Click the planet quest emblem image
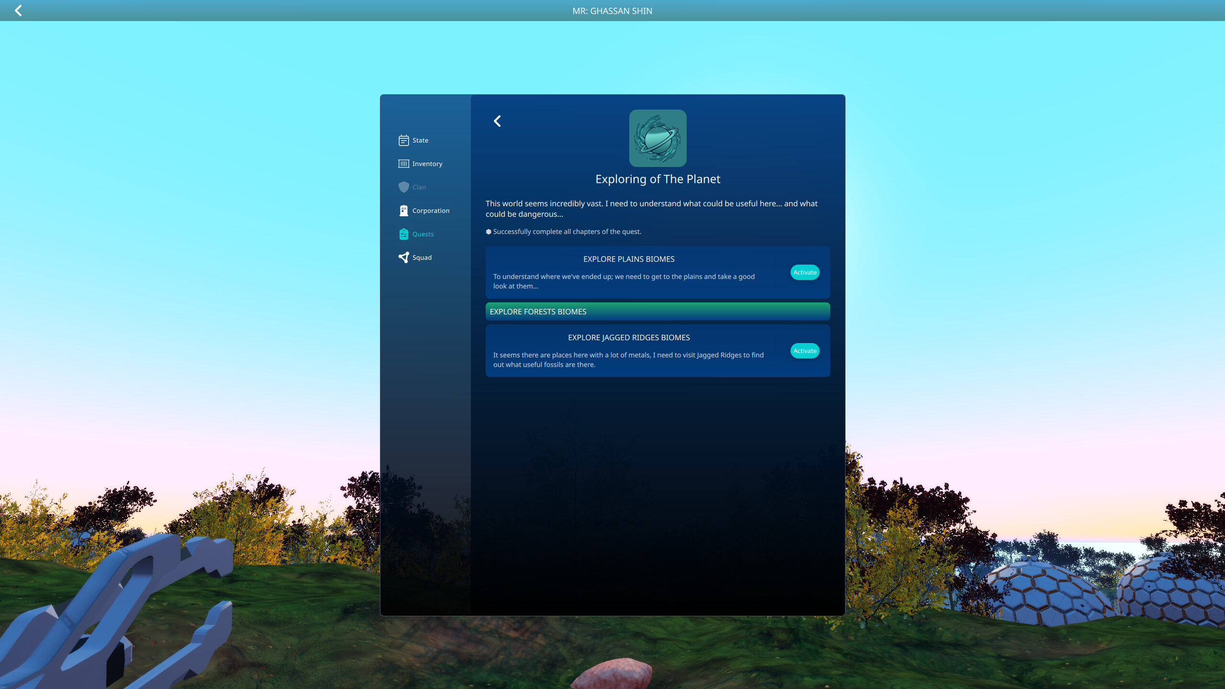 click(657, 138)
